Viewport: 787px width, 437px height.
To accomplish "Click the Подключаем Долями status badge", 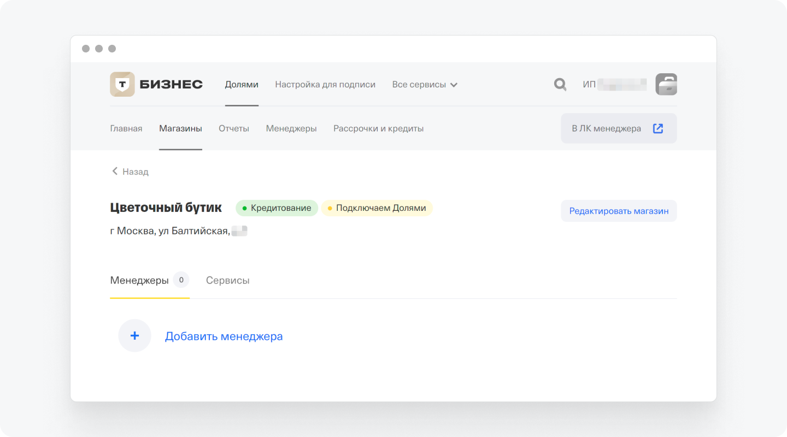I will click(x=377, y=208).
